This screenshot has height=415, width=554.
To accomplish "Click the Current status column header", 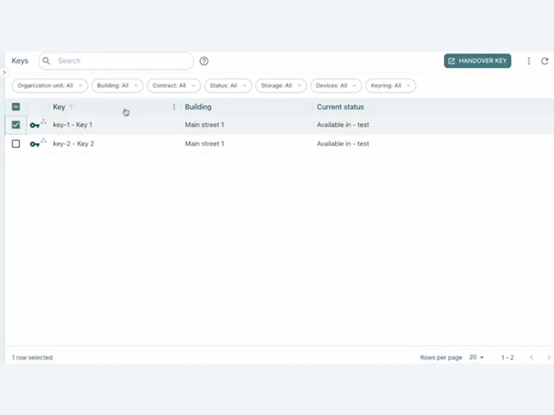I will pyautogui.click(x=340, y=107).
